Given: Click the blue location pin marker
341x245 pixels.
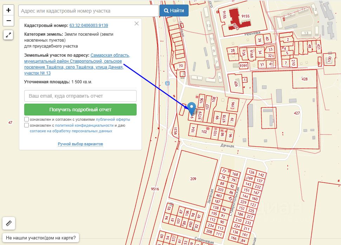Looking at the screenshot, I should point(192,107).
